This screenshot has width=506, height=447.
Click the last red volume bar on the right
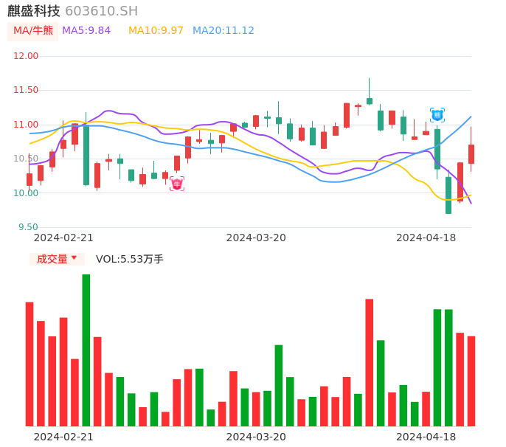point(471,381)
